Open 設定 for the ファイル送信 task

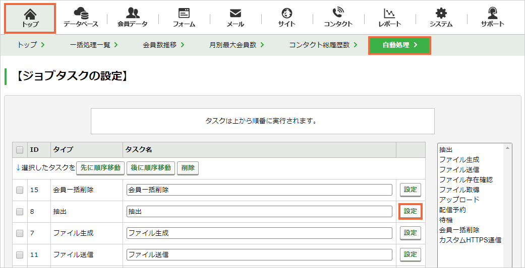(x=410, y=254)
